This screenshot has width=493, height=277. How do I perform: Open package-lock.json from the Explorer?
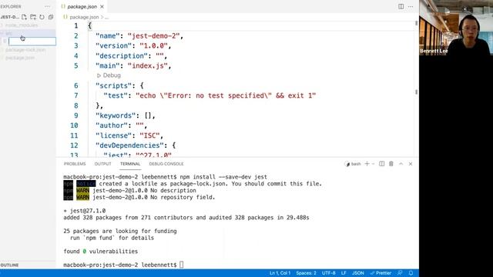click(x=25, y=49)
